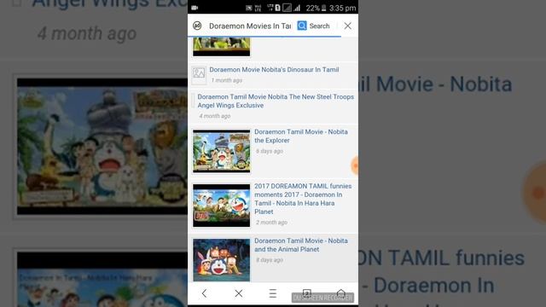Go back using the bottom back arrow
Viewport: 546px width, 307px height.
pos(205,293)
